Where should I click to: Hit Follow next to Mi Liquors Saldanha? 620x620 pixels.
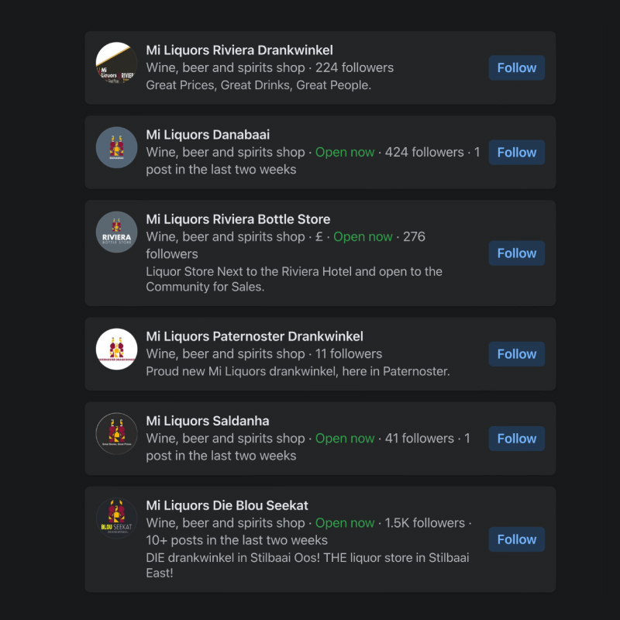coord(516,439)
